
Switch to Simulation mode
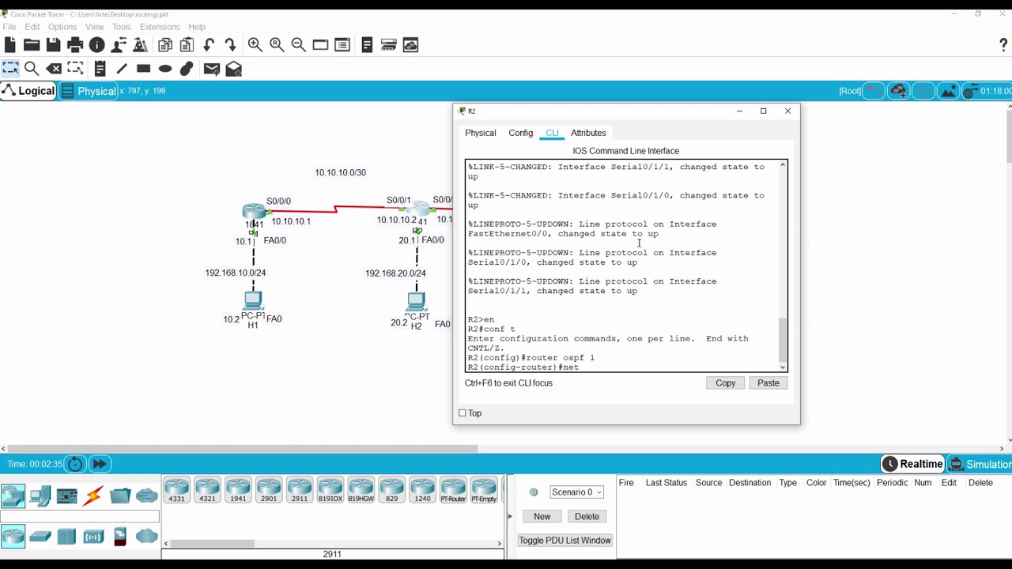(980, 464)
